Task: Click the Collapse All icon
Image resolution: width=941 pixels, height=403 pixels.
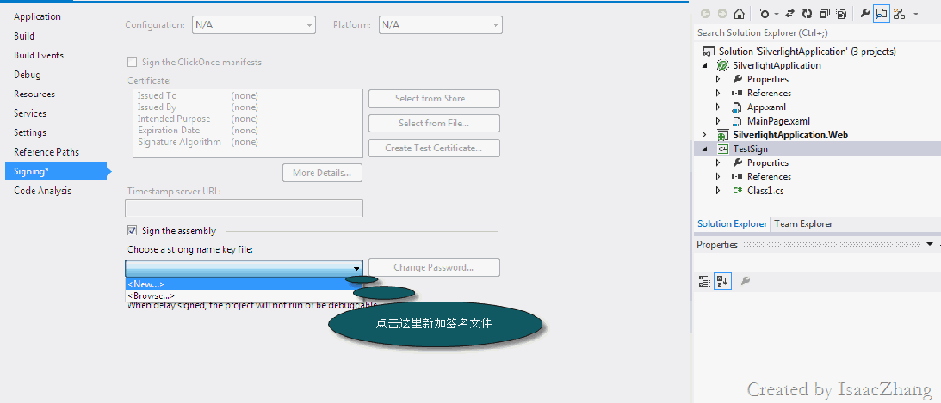Action: coord(825,14)
